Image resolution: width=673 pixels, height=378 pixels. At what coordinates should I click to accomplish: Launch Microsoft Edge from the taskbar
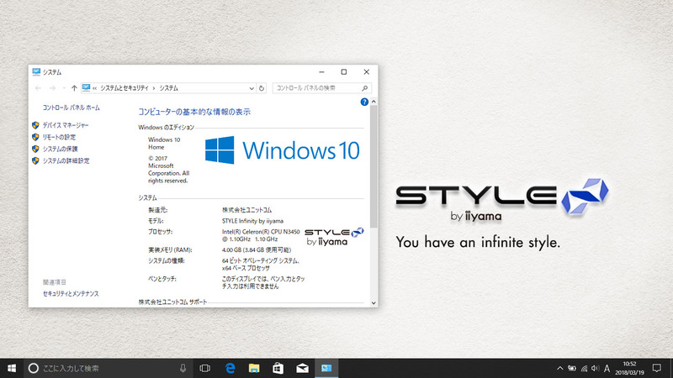point(230,368)
